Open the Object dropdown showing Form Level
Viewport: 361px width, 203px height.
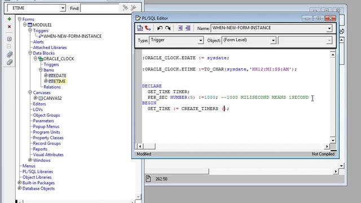pos(273,40)
